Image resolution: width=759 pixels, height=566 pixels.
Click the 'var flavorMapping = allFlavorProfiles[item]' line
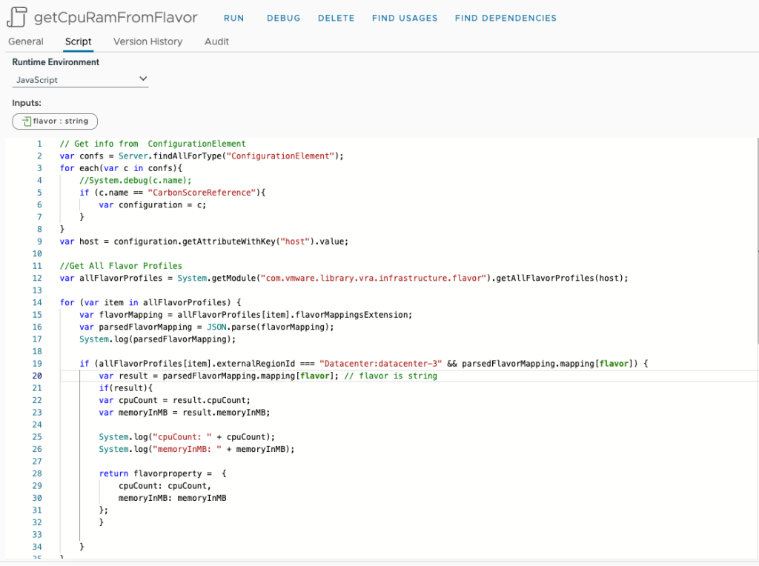tap(246, 315)
